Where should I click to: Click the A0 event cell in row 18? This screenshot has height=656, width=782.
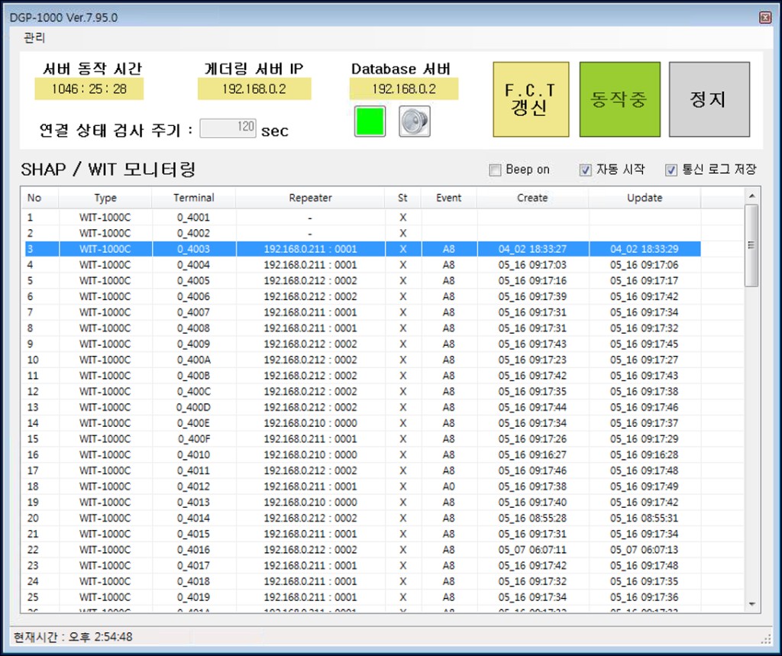(x=449, y=486)
